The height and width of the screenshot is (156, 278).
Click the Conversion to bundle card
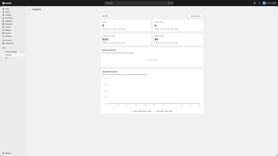pos(126,40)
